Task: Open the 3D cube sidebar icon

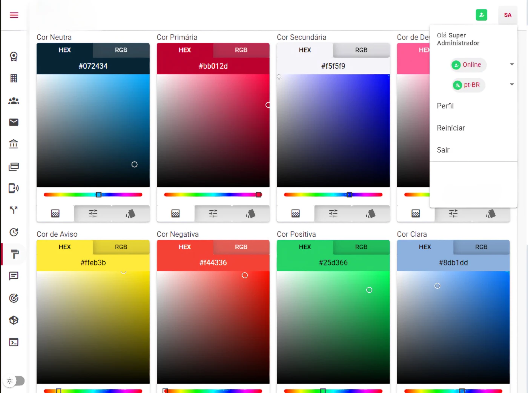Action: pyautogui.click(x=14, y=320)
